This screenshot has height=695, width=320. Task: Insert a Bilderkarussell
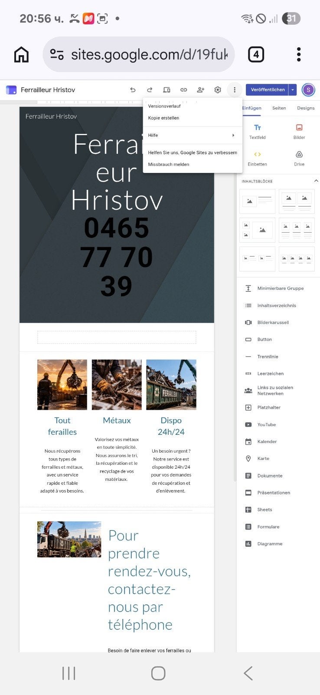(278, 322)
